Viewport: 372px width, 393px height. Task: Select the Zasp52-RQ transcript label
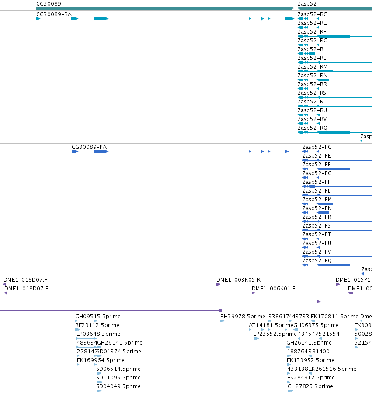tap(313, 128)
